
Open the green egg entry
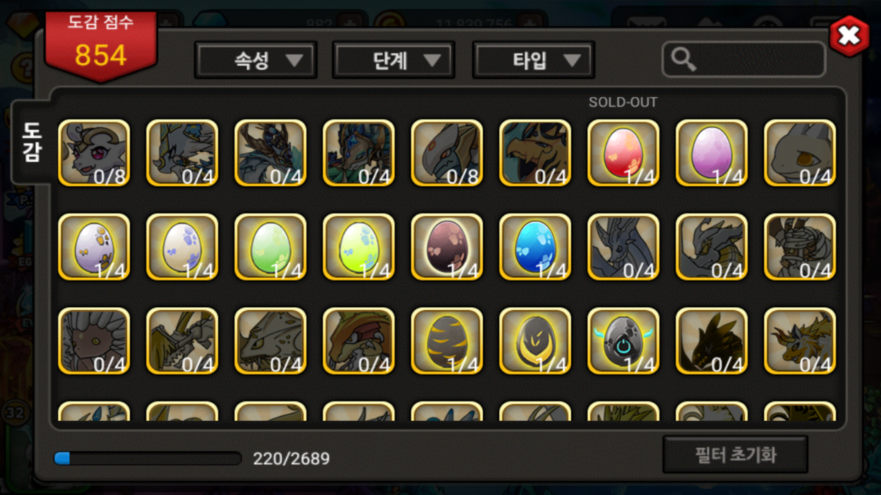(x=270, y=247)
